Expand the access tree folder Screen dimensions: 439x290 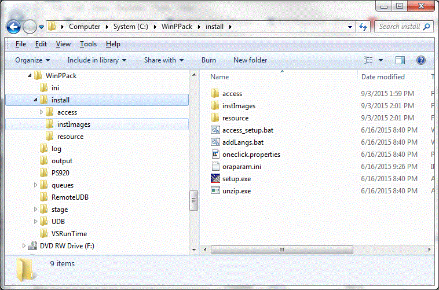click(42, 112)
